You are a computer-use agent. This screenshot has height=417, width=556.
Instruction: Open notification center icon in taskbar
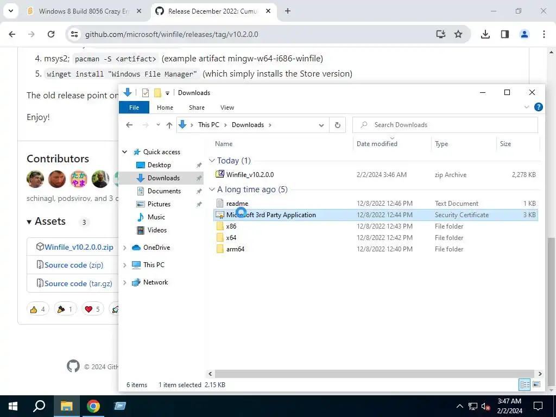(x=538, y=406)
